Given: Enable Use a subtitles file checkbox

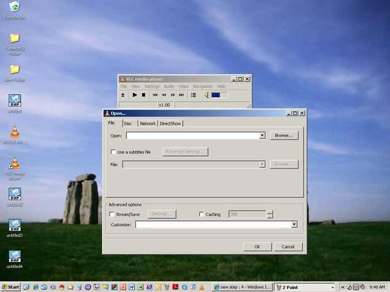Looking at the screenshot, I should coord(113,152).
